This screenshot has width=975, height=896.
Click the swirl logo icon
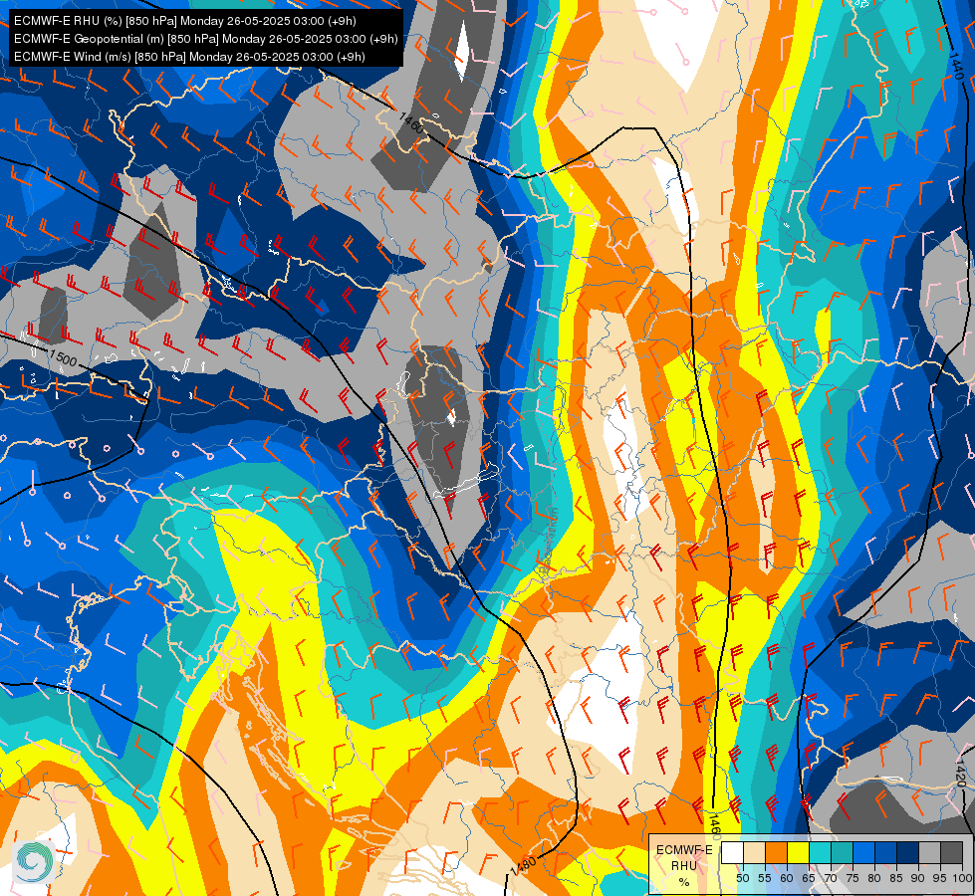(33, 861)
